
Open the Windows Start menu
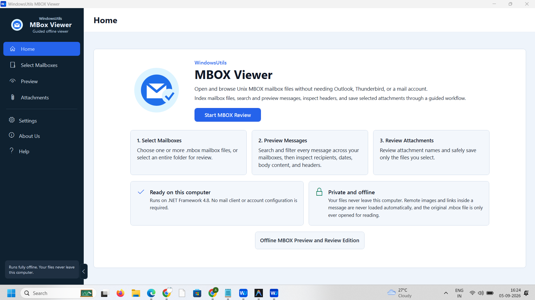11,293
